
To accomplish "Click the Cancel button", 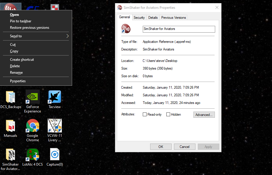I will [185, 147].
